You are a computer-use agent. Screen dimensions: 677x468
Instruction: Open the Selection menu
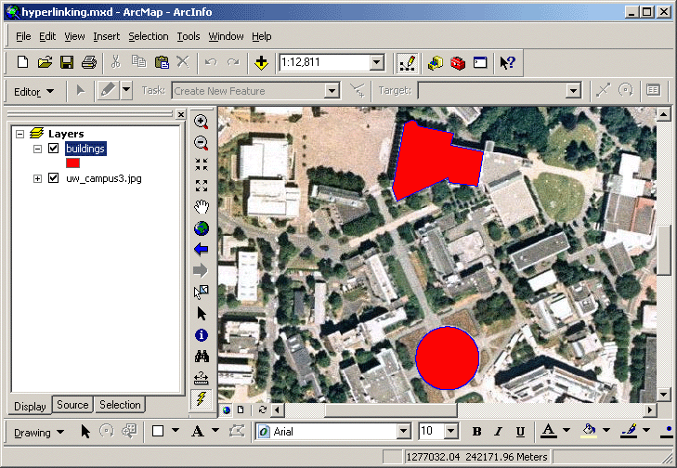pyautogui.click(x=149, y=36)
